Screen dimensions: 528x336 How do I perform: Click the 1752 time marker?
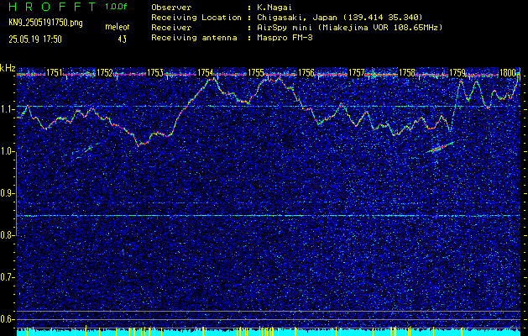[x=104, y=72]
